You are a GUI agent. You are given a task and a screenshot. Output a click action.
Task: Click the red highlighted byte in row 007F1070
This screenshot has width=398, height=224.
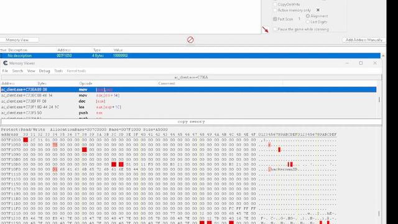(x=85, y=150)
